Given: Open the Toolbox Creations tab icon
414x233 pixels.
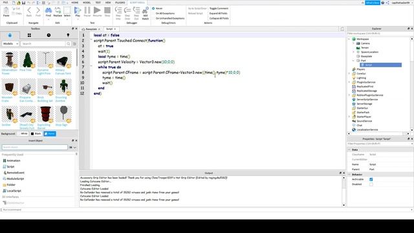Looking at the screenshot, I should pos(68,35).
